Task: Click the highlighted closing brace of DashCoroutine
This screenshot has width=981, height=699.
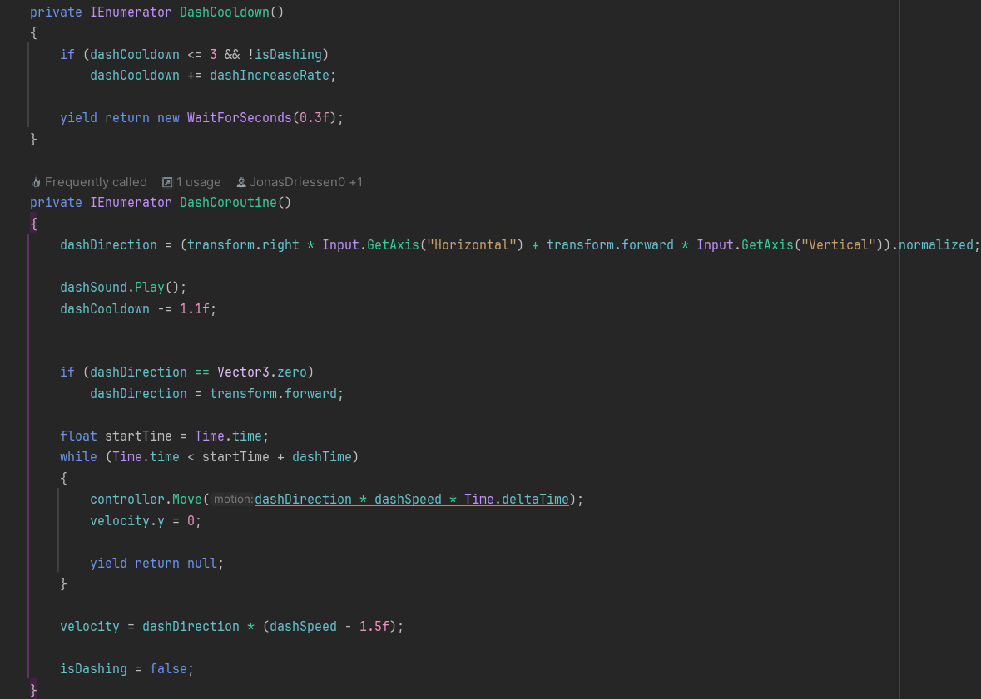Action: (x=33, y=690)
